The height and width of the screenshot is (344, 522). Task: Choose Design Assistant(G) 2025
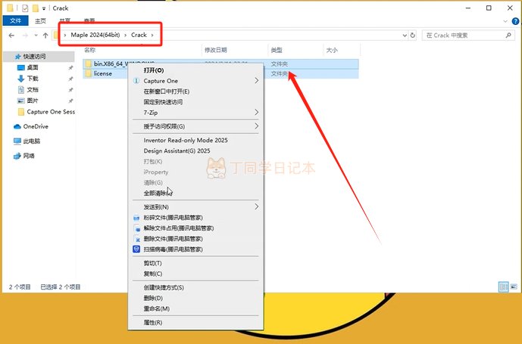click(195, 151)
